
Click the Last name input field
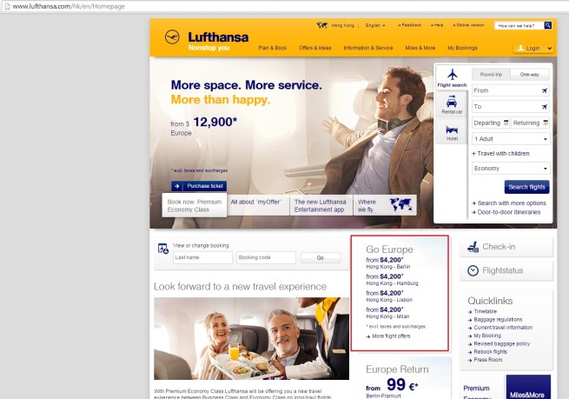202,257
